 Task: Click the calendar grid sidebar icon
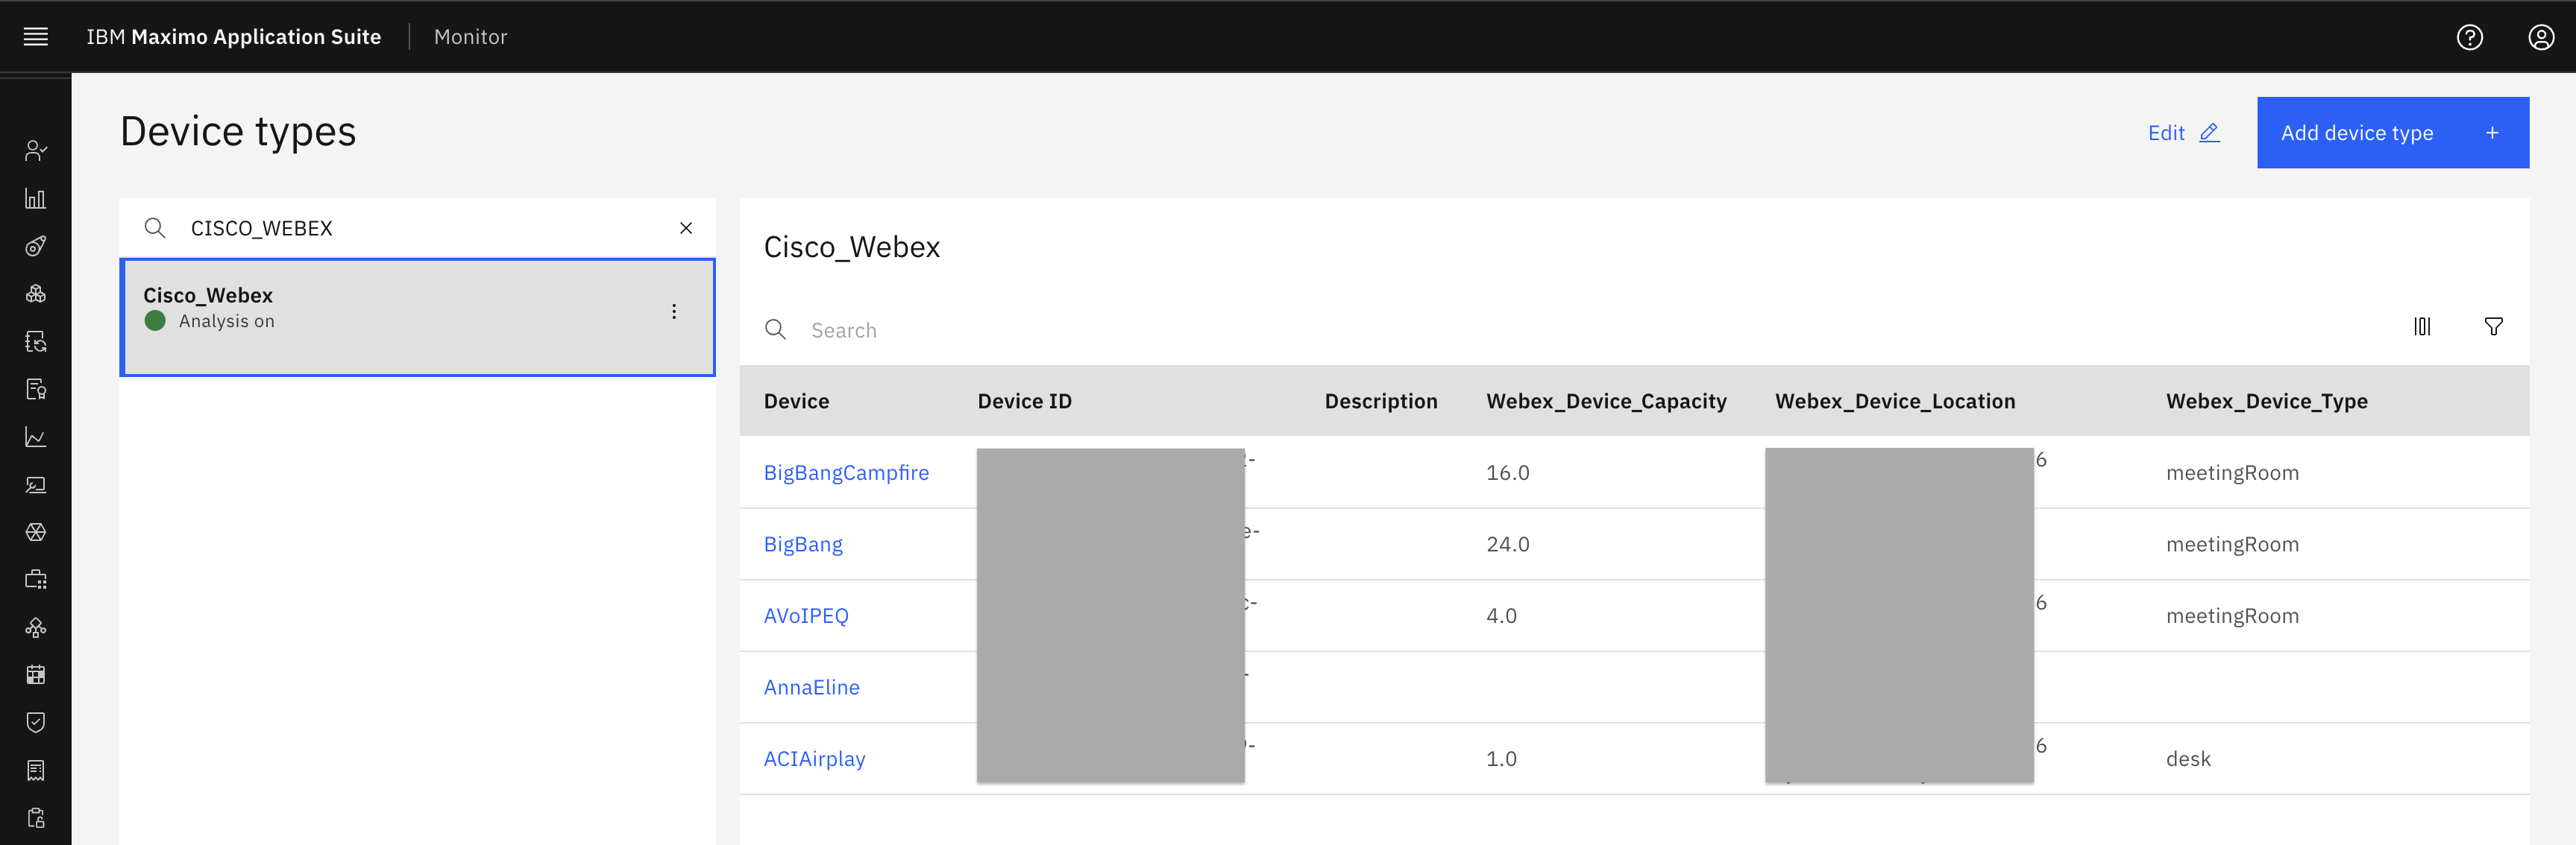pos(36,674)
